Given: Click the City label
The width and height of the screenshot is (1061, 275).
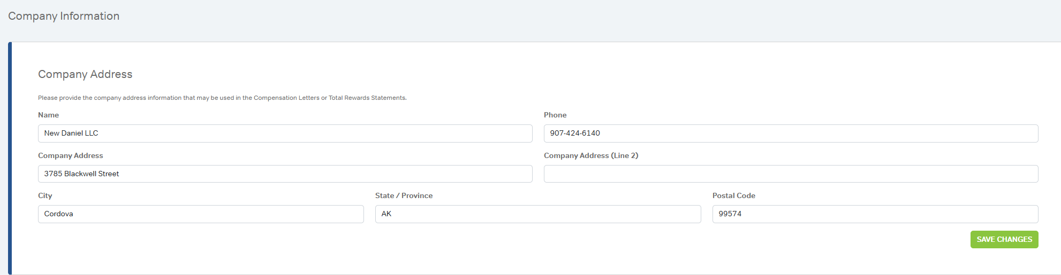Looking at the screenshot, I should tap(45, 196).
